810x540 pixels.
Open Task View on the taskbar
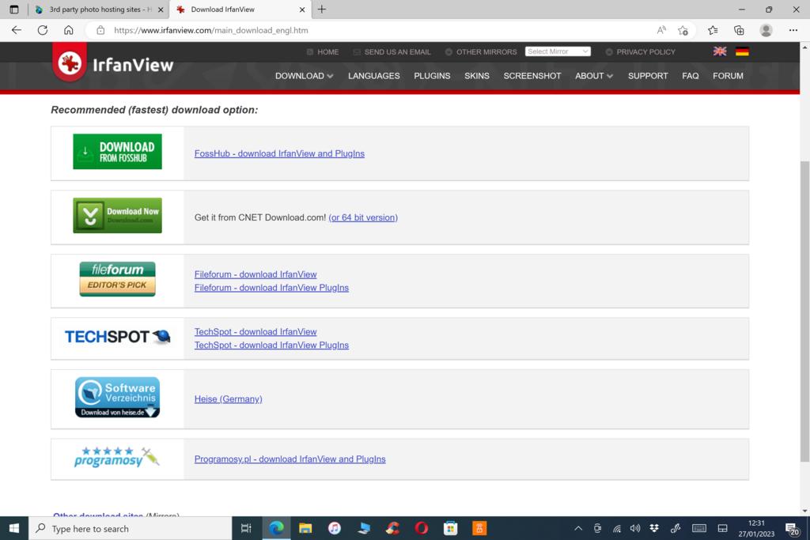pos(246,528)
